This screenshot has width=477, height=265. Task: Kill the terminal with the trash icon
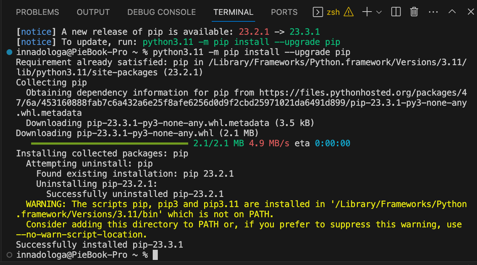click(x=414, y=12)
